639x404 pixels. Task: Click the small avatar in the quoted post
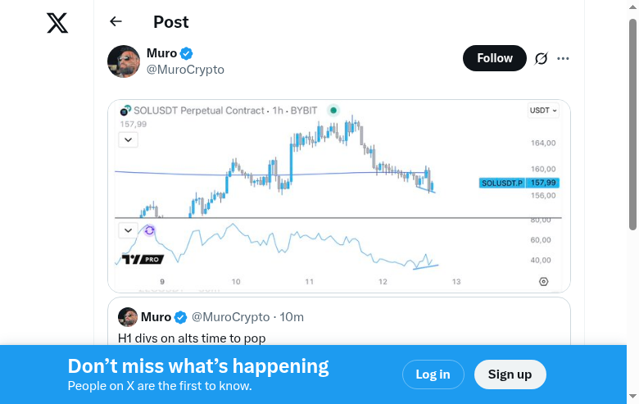[128, 317]
